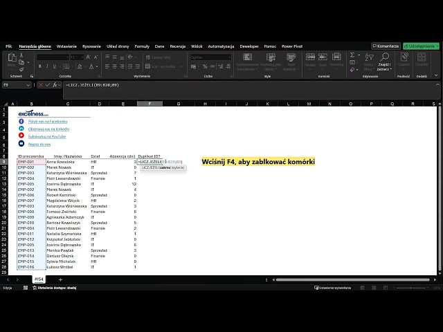Click the Increase Font Size icon
This screenshot has width=443, height=332.
pyautogui.click(x=88, y=57)
